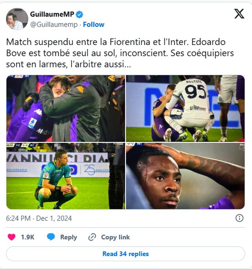This screenshot has height=269, width=252.
Task: Click the copy link chain icon
Action: (93, 237)
